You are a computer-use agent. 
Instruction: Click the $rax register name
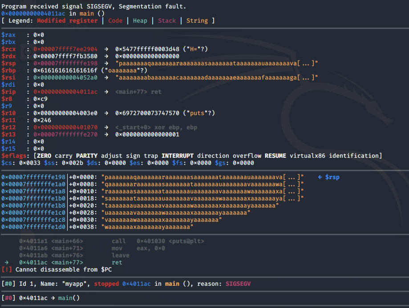8,35
